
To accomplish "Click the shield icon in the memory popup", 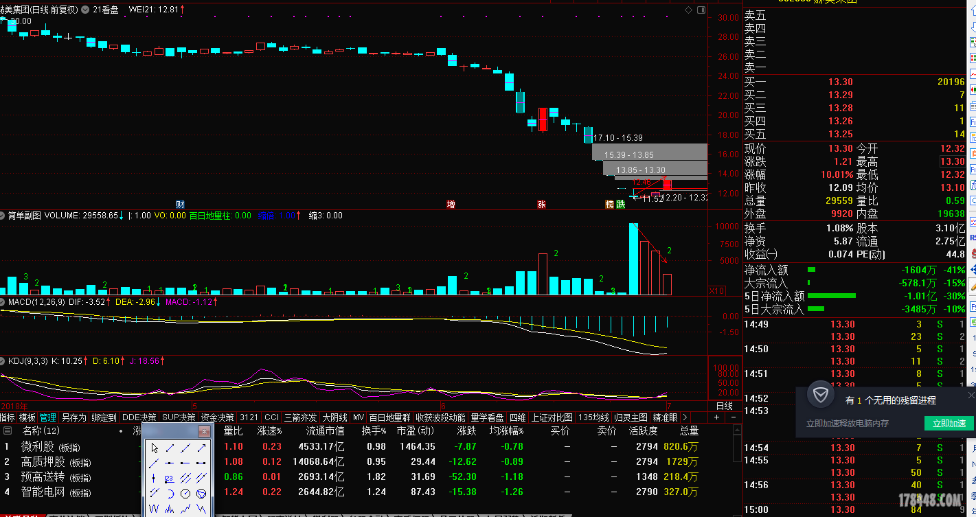I will (820, 395).
